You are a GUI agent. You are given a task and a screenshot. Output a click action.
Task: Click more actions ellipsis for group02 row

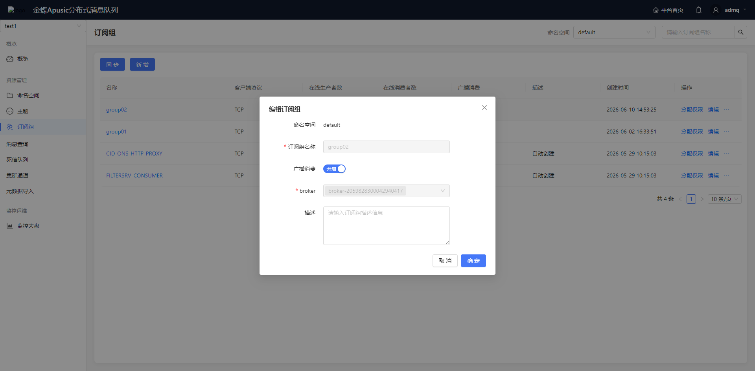(x=727, y=110)
